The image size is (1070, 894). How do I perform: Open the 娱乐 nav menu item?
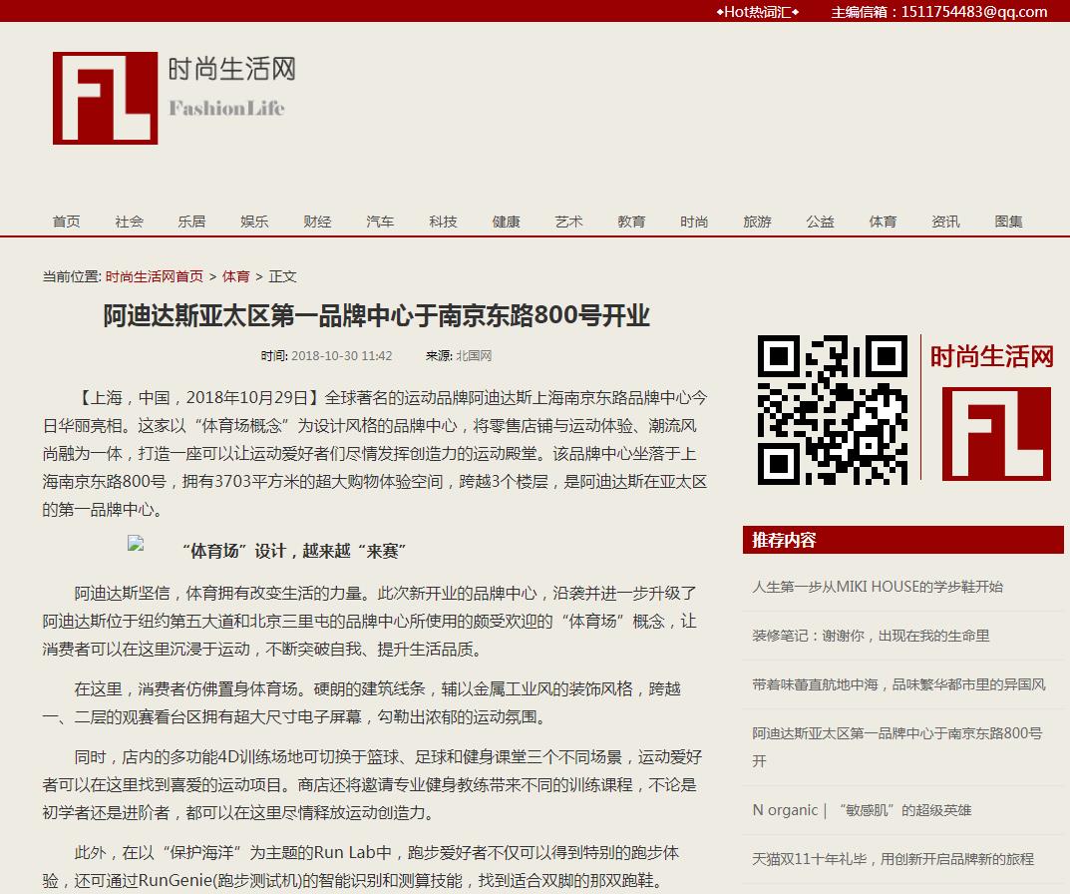tap(254, 222)
